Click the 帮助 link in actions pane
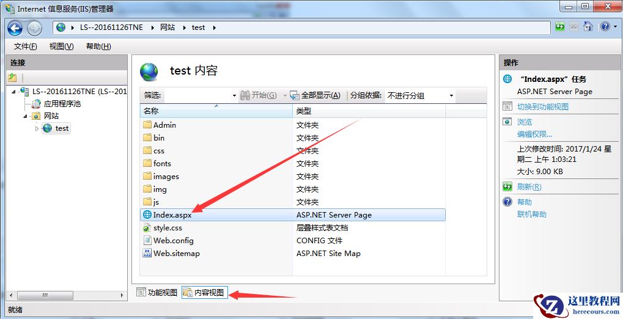The height and width of the screenshot is (319, 623). (525, 202)
